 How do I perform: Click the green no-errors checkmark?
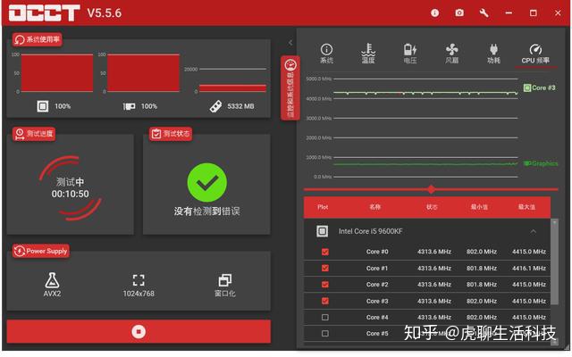[206, 182]
